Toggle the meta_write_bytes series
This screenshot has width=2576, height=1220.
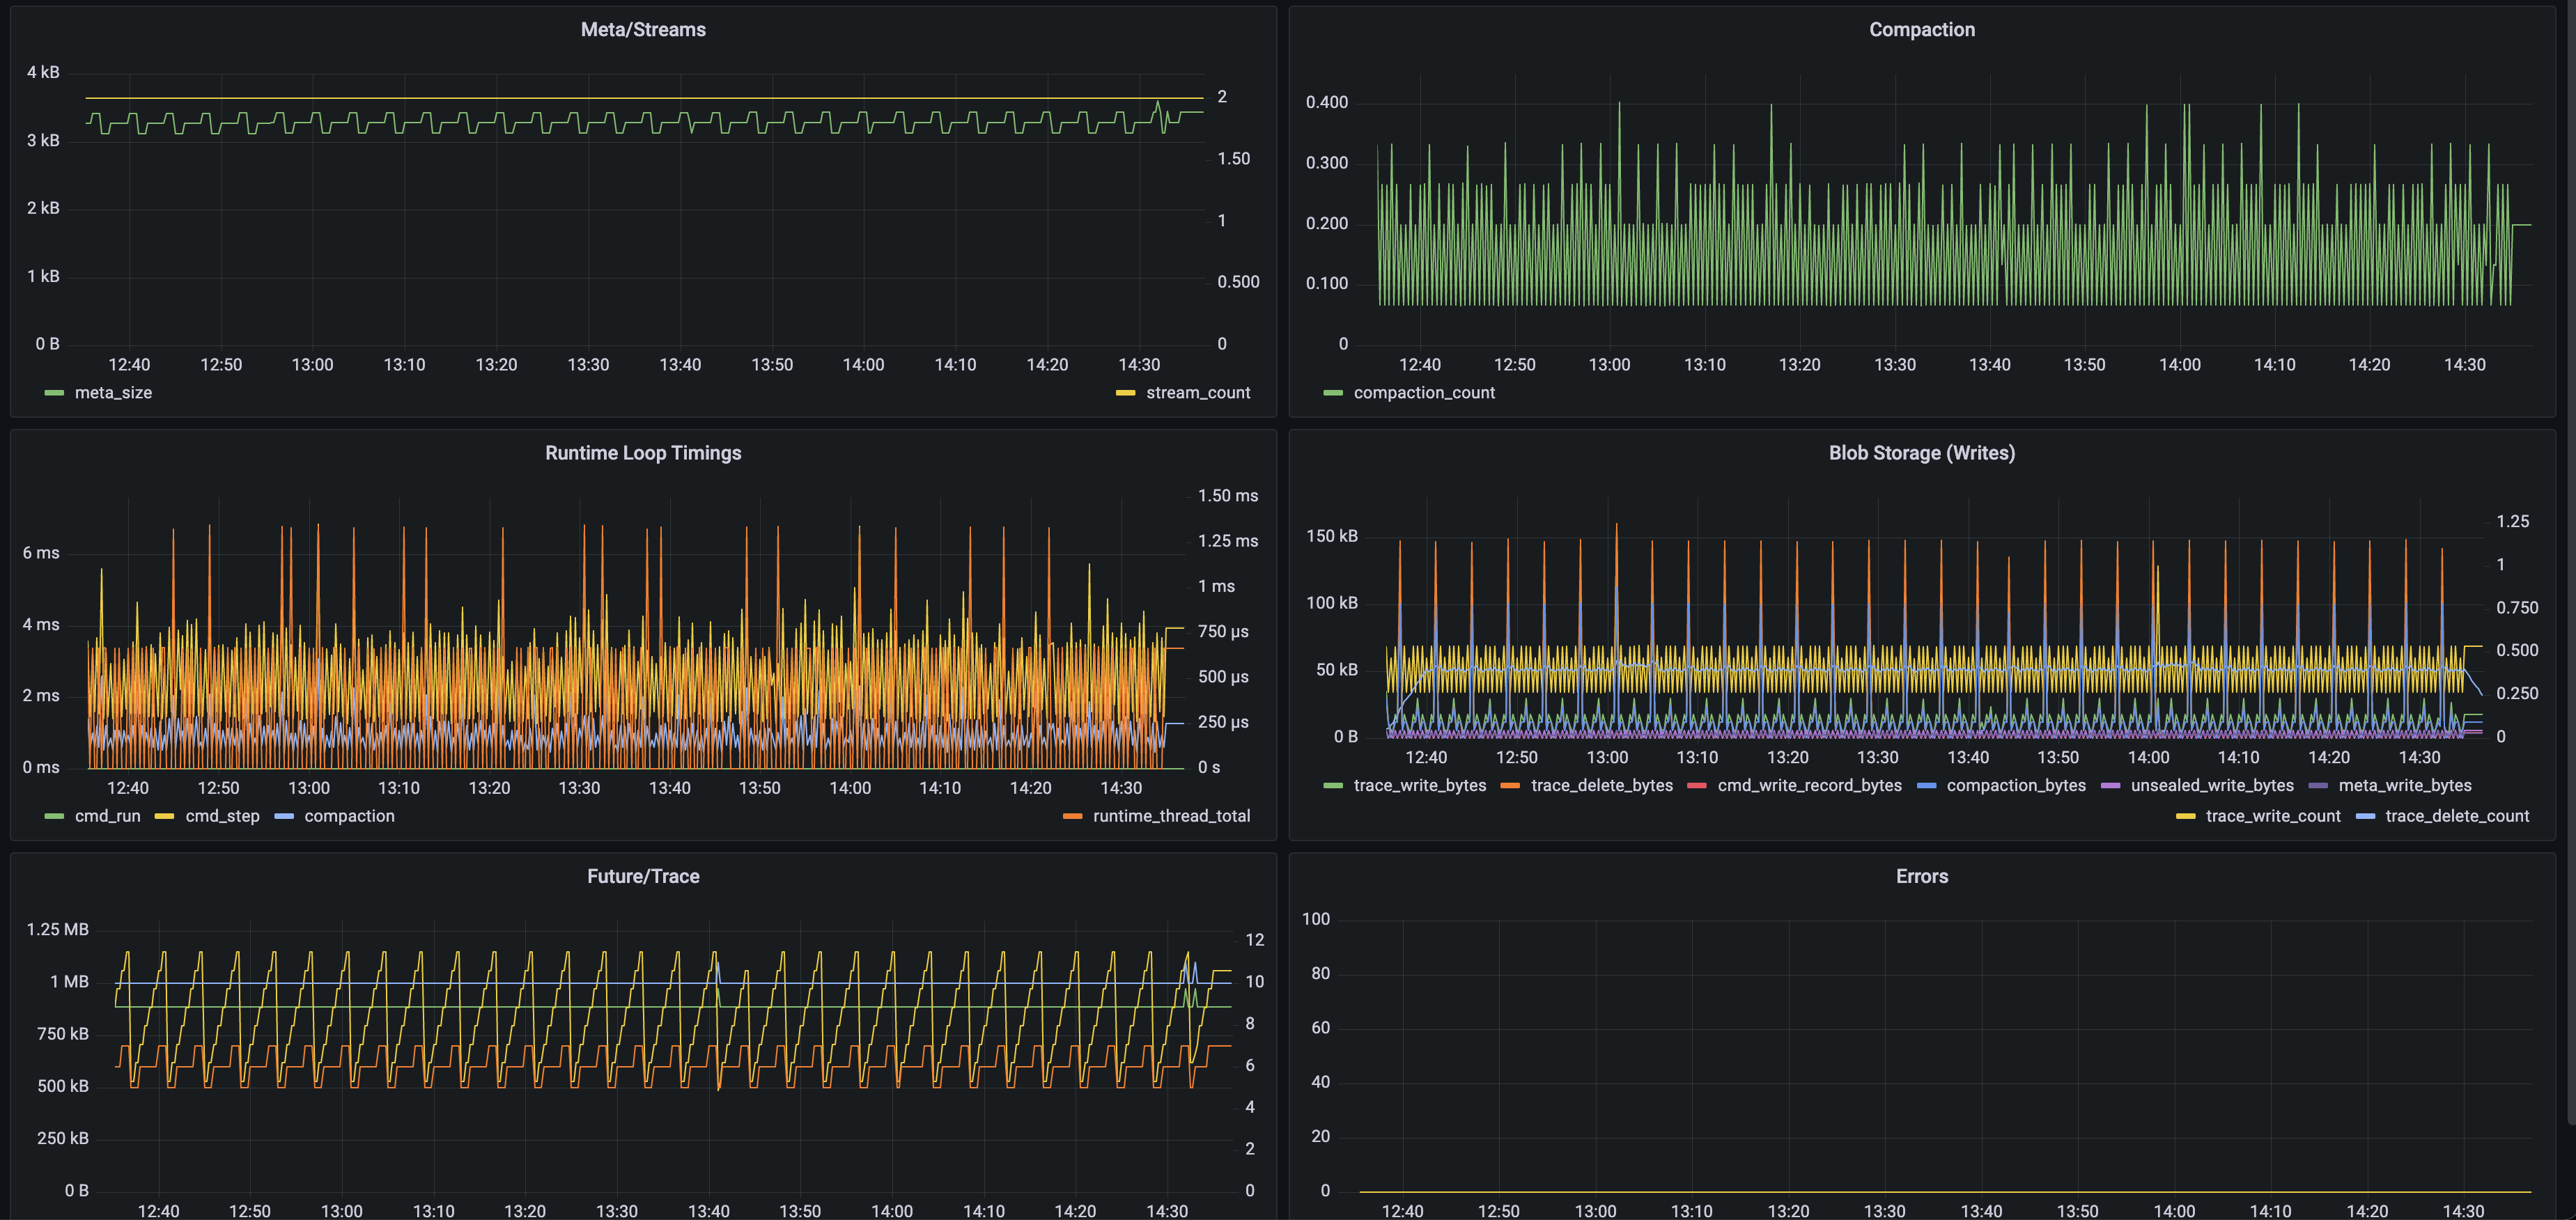[x=2406, y=785]
